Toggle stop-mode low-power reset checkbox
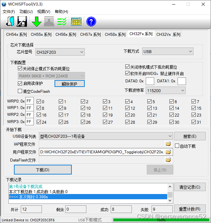 (x=20, y=68)
